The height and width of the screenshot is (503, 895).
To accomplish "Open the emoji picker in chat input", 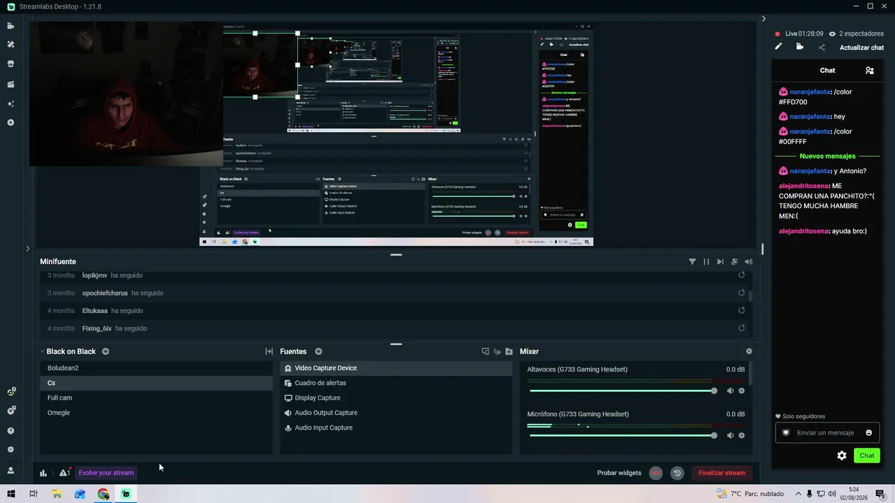I will tap(869, 432).
